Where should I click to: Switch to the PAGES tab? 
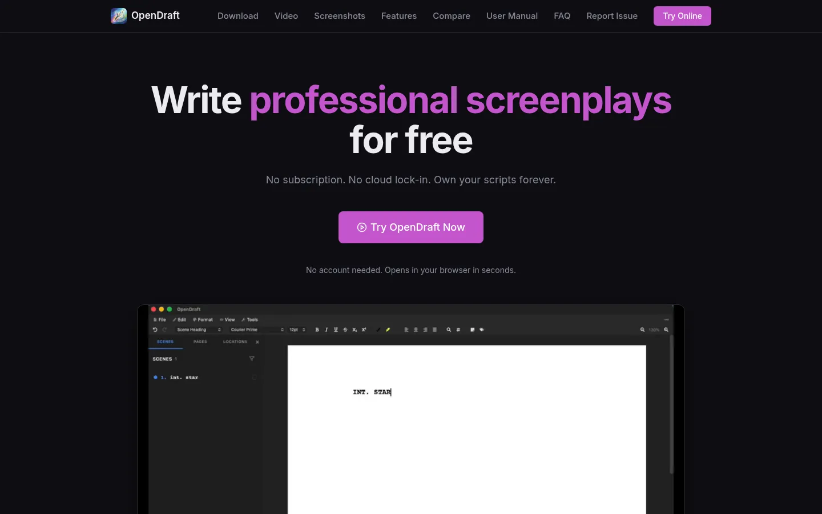200,342
